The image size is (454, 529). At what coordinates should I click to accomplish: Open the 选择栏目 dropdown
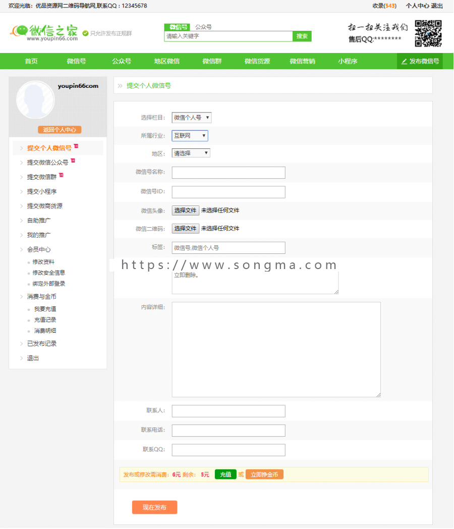(x=192, y=118)
